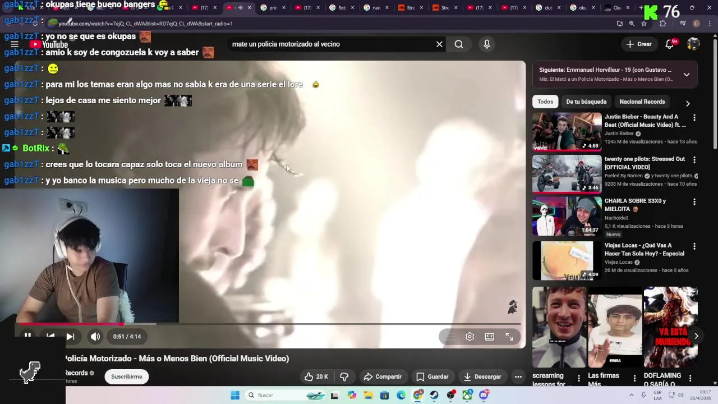
Task: Start voice search with the microphone icon
Action: [x=486, y=44]
